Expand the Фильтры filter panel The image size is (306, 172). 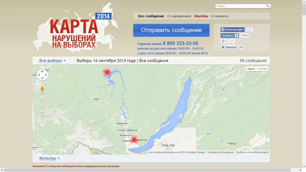tap(49, 158)
